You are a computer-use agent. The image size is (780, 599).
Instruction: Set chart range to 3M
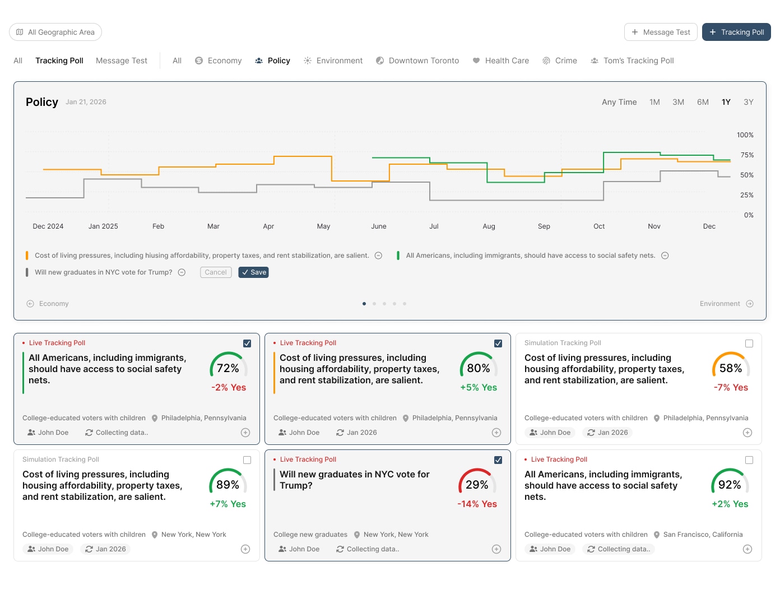point(678,102)
